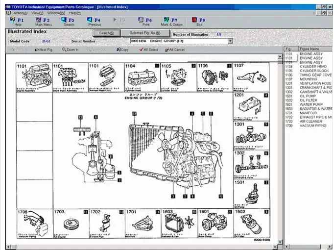Select 1603 Radiator & Fan thumbnail

pos(179,224)
